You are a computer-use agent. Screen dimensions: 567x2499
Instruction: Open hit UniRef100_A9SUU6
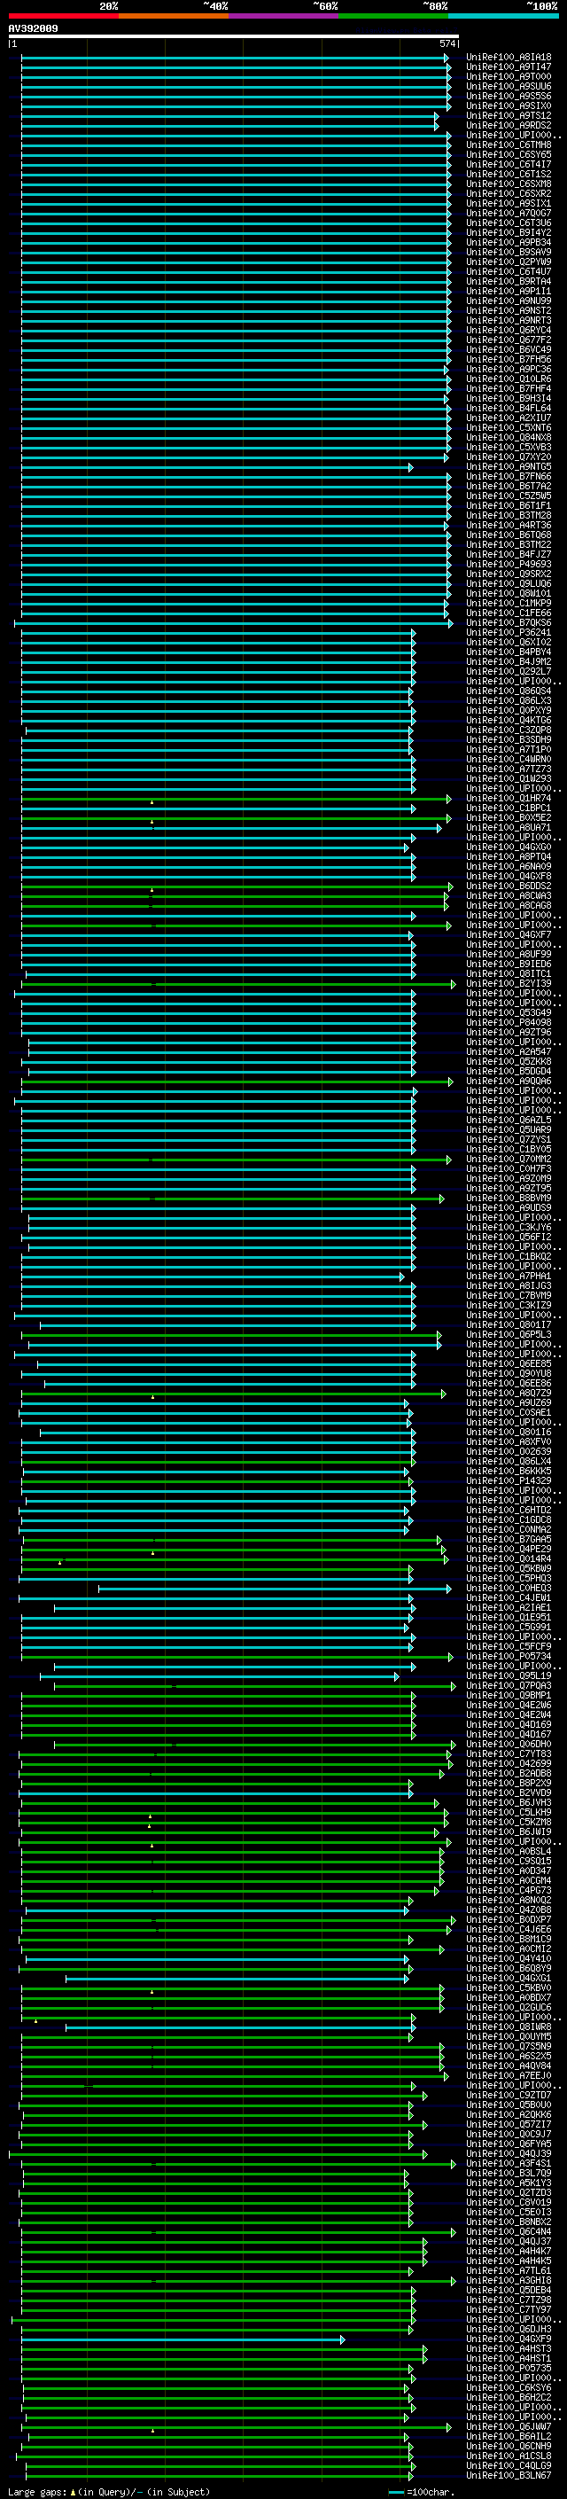click(x=509, y=86)
